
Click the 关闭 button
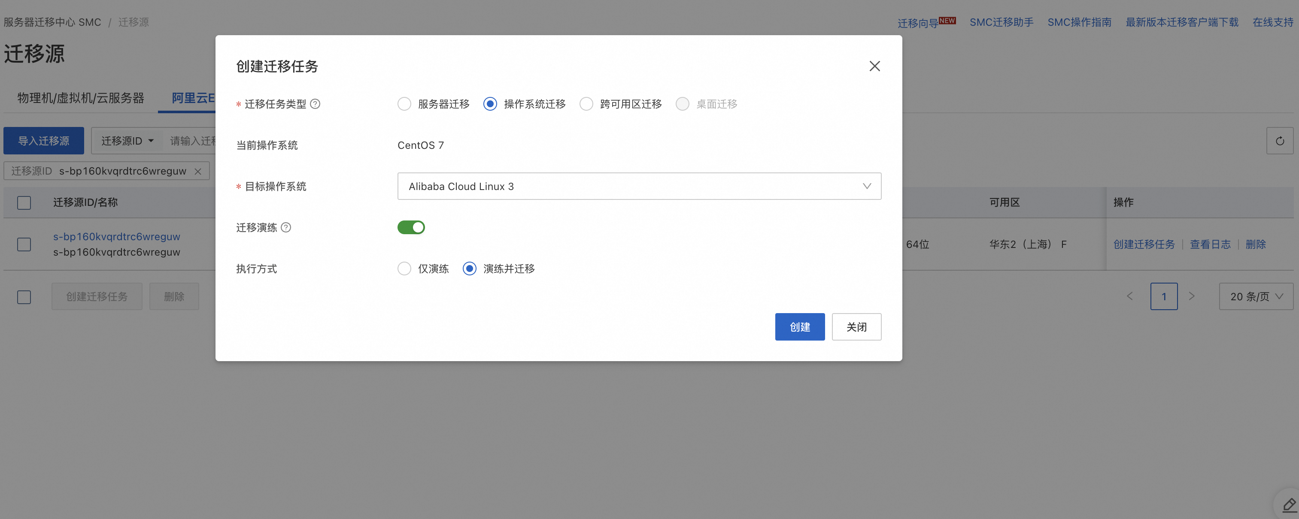(856, 327)
